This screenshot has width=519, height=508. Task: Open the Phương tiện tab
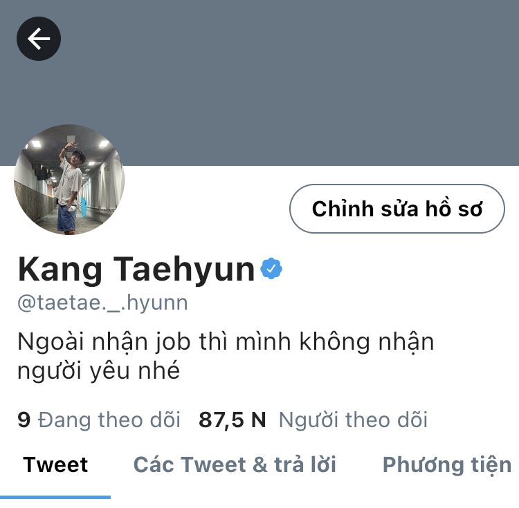[x=447, y=465]
